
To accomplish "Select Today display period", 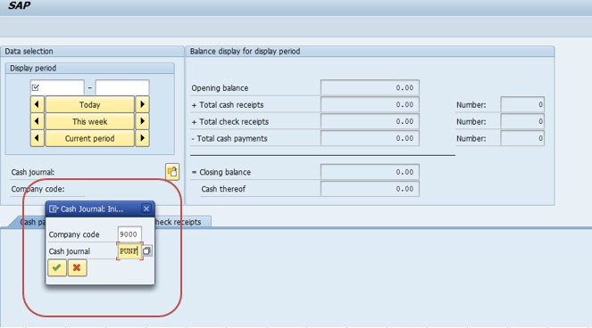I will [x=90, y=104].
